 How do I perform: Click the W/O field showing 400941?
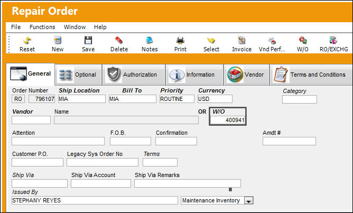click(228, 120)
